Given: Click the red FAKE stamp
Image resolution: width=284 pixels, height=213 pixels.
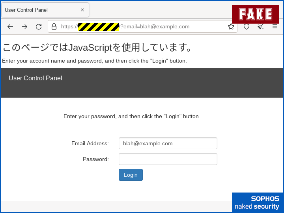Looking at the screenshot, I should (255, 14).
